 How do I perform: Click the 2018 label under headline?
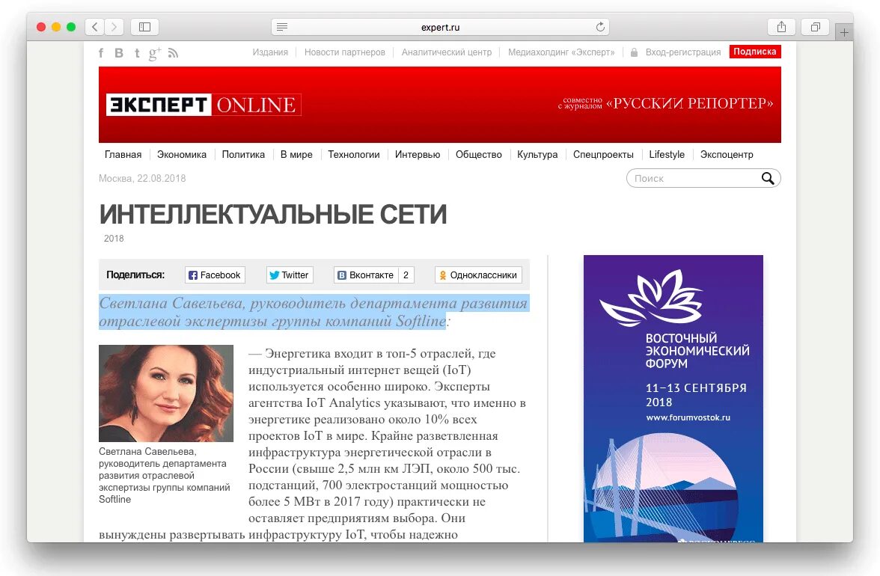tap(114, 239)
